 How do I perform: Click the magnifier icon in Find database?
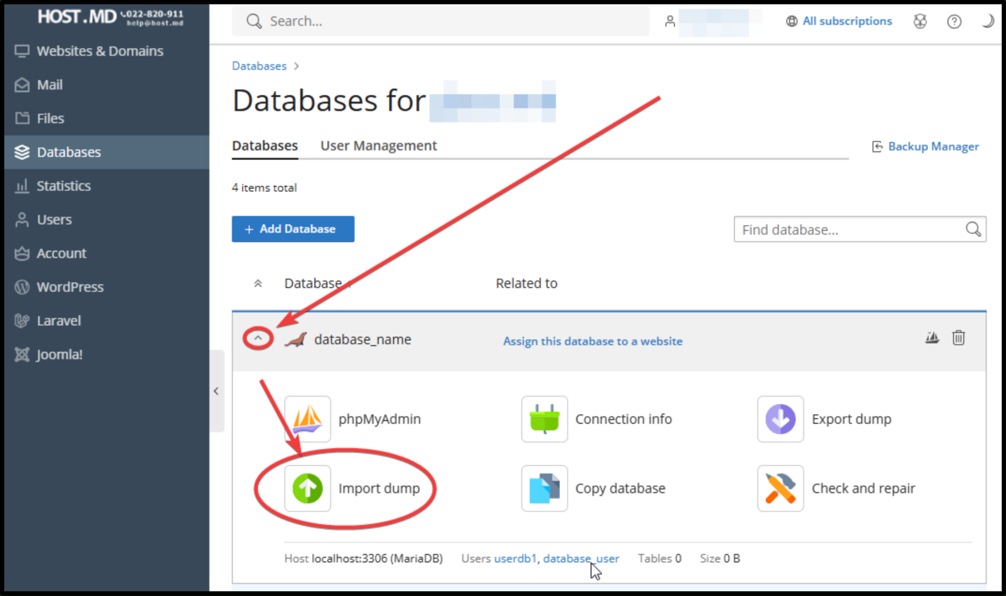click(x=973, y=229)
